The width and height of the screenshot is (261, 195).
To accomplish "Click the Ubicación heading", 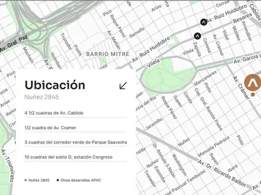I will (x=55, y=85).
